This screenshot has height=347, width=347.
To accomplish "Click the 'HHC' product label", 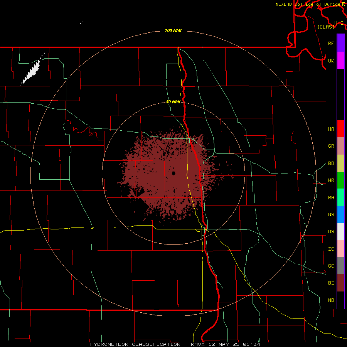I will 339,23.
